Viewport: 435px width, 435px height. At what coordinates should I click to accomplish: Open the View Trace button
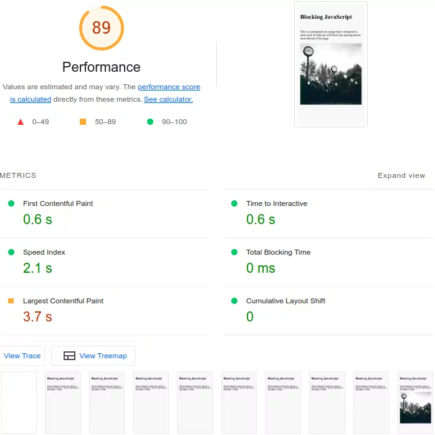pos(22,356)
